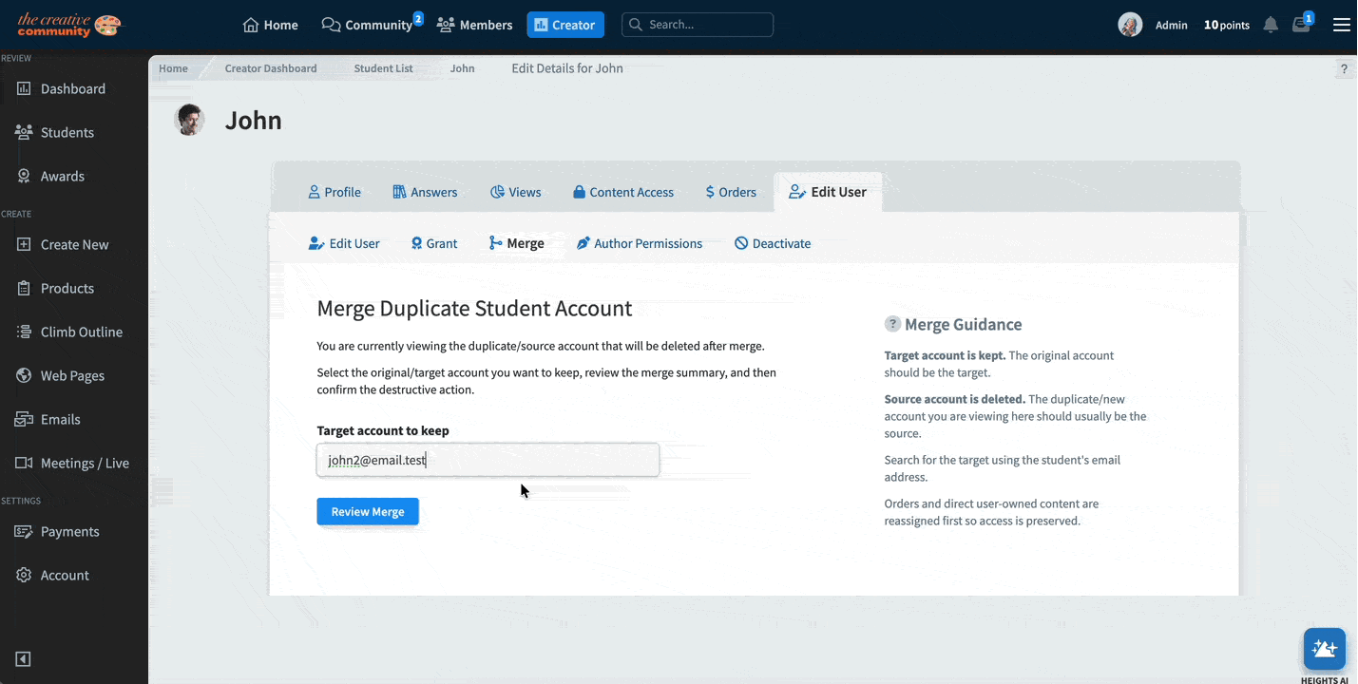
Task: Click the Merge Duplicate Student Account heading
Action: pyautogui.click(x=474, y=309)
